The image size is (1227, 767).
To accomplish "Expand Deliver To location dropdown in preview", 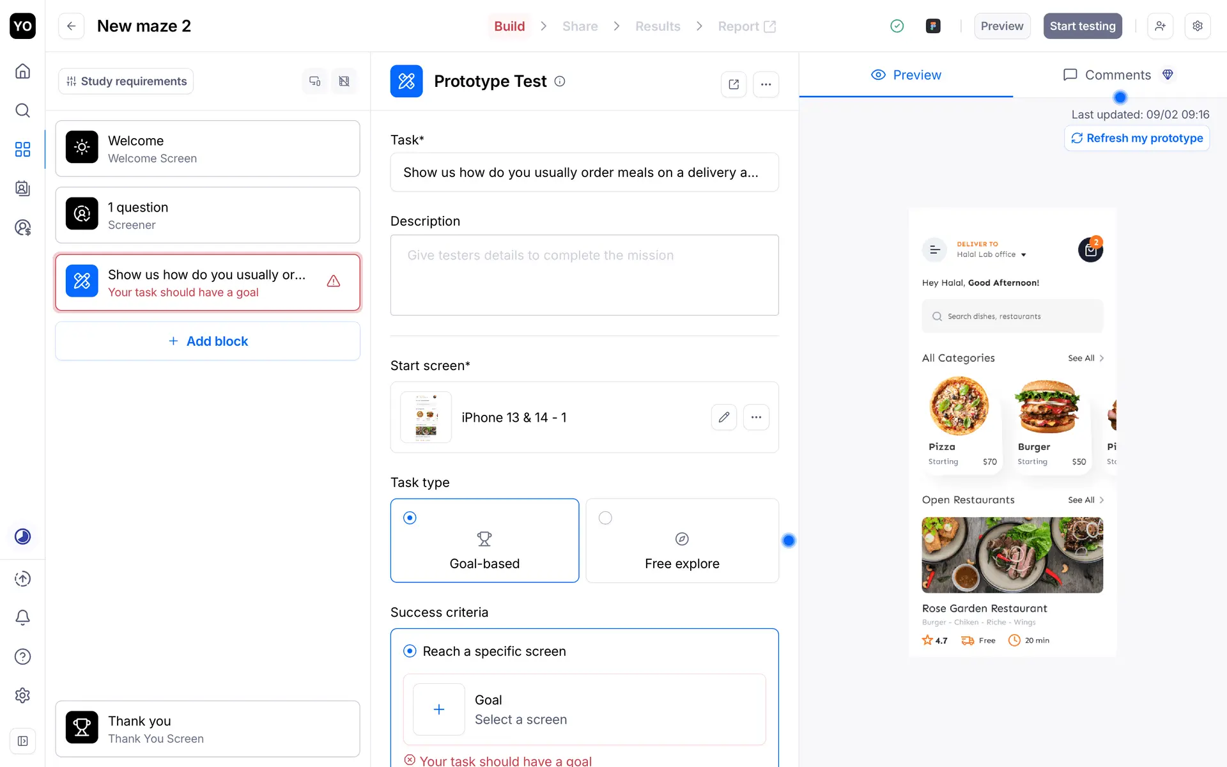I will click(1023, 254).
